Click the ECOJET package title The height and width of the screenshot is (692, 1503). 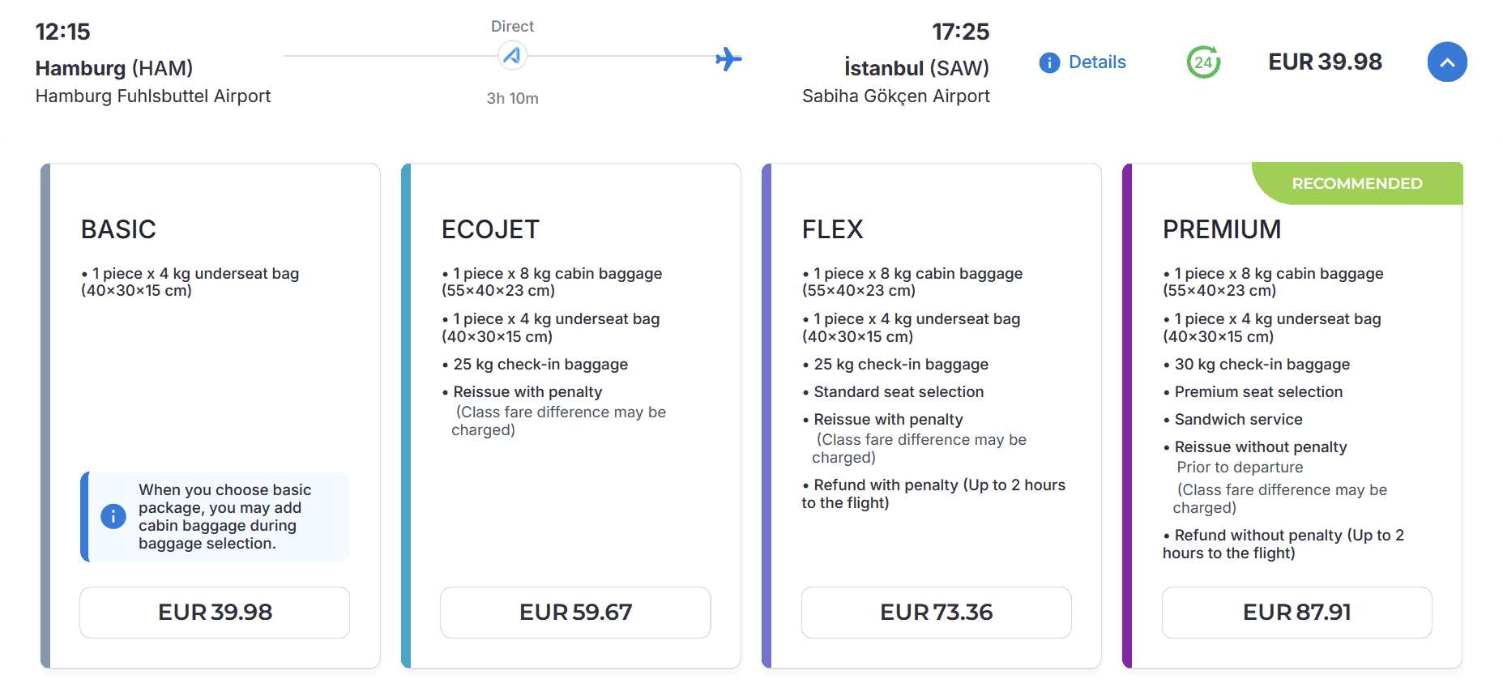(490, 229)
